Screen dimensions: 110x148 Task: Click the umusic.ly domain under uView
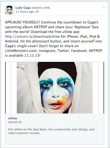click(x=15, y=122)
